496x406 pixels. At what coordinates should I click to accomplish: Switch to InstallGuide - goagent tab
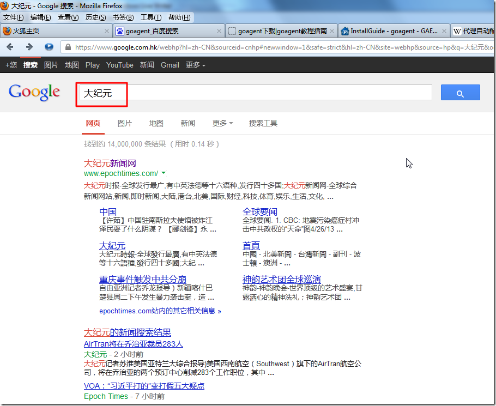(x=394, y=31)
